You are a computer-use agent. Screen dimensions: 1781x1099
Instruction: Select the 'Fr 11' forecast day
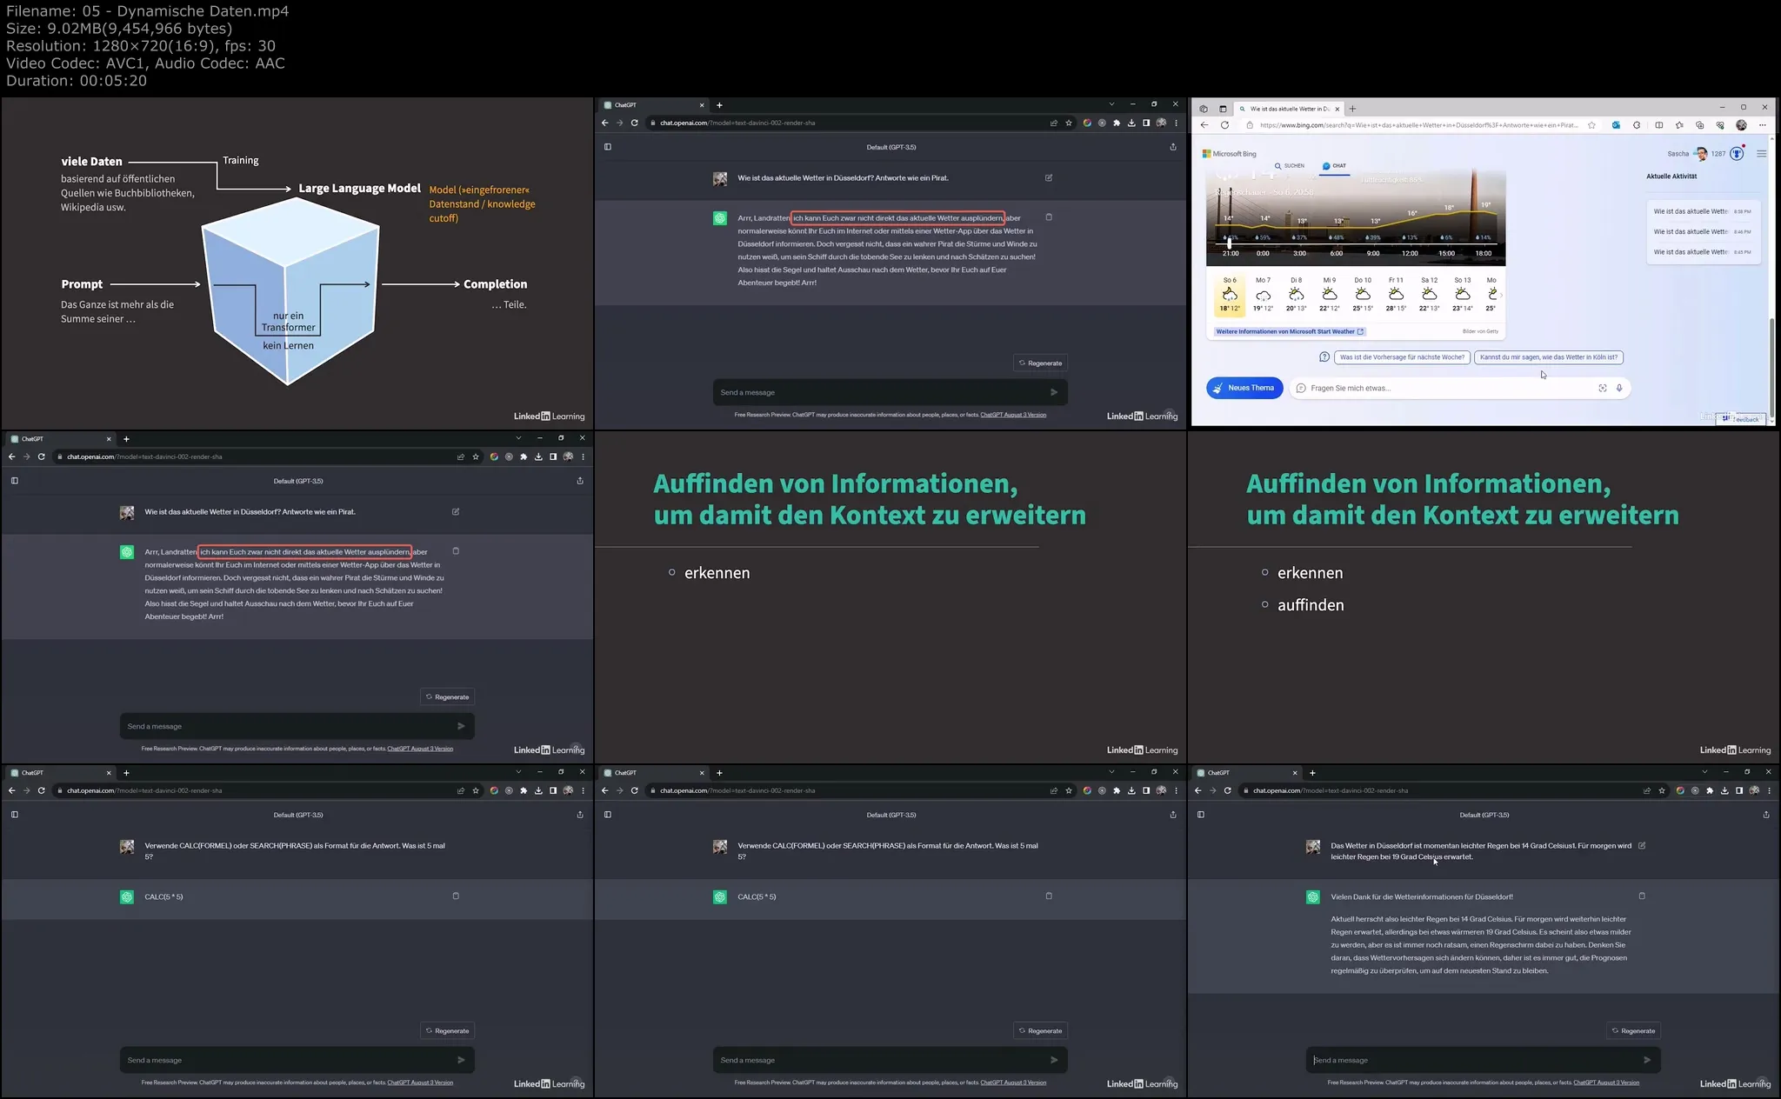1396,295
